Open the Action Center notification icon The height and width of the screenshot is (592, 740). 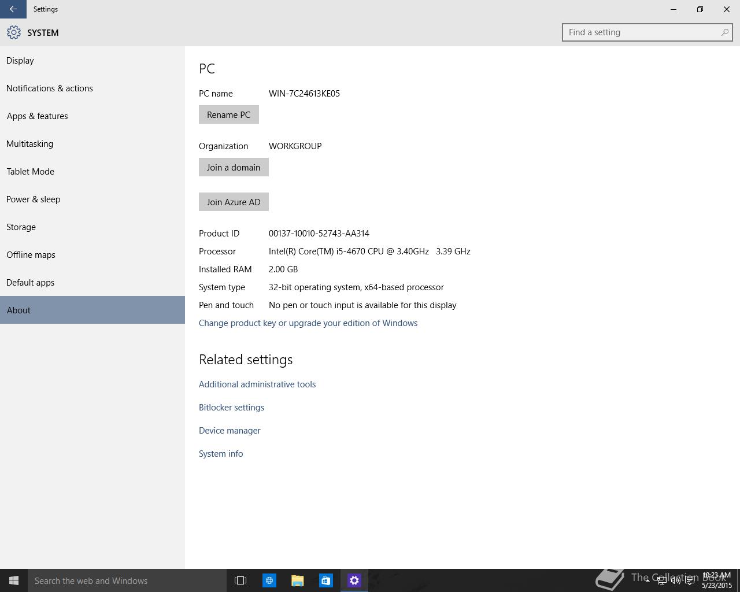[x=690, y=580]
